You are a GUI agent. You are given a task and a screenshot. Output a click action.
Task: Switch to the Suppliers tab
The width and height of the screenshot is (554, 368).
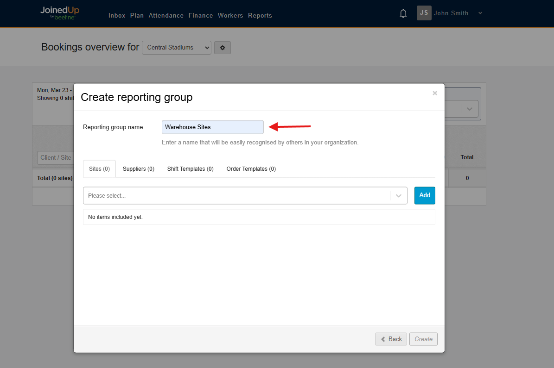(x=138, y=168)
